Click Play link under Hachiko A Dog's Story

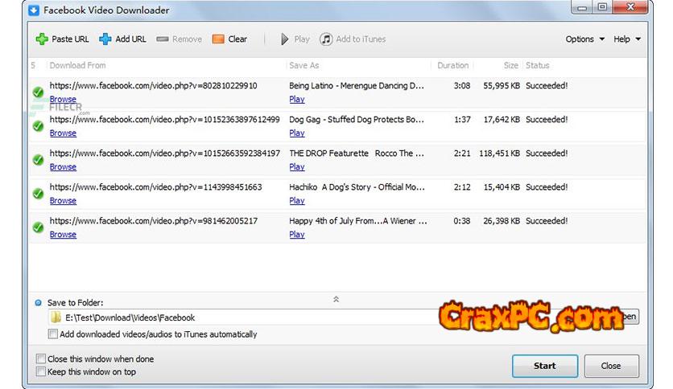click(297, 201)
